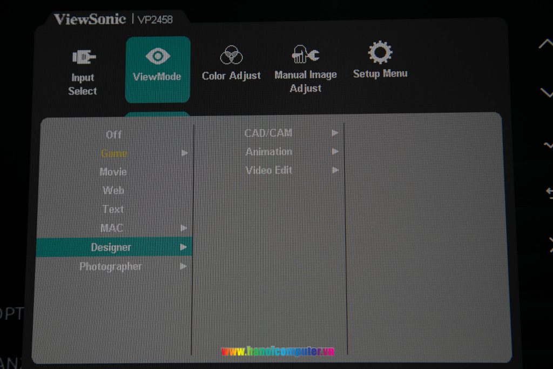Choose the Setup Menu label
The height and width of the screenshot is (369, 553).
[x=380, y=73]
